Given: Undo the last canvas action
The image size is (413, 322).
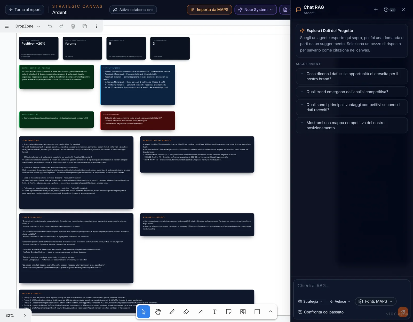Looking at the screenshot, I should (x=50, y=26).
